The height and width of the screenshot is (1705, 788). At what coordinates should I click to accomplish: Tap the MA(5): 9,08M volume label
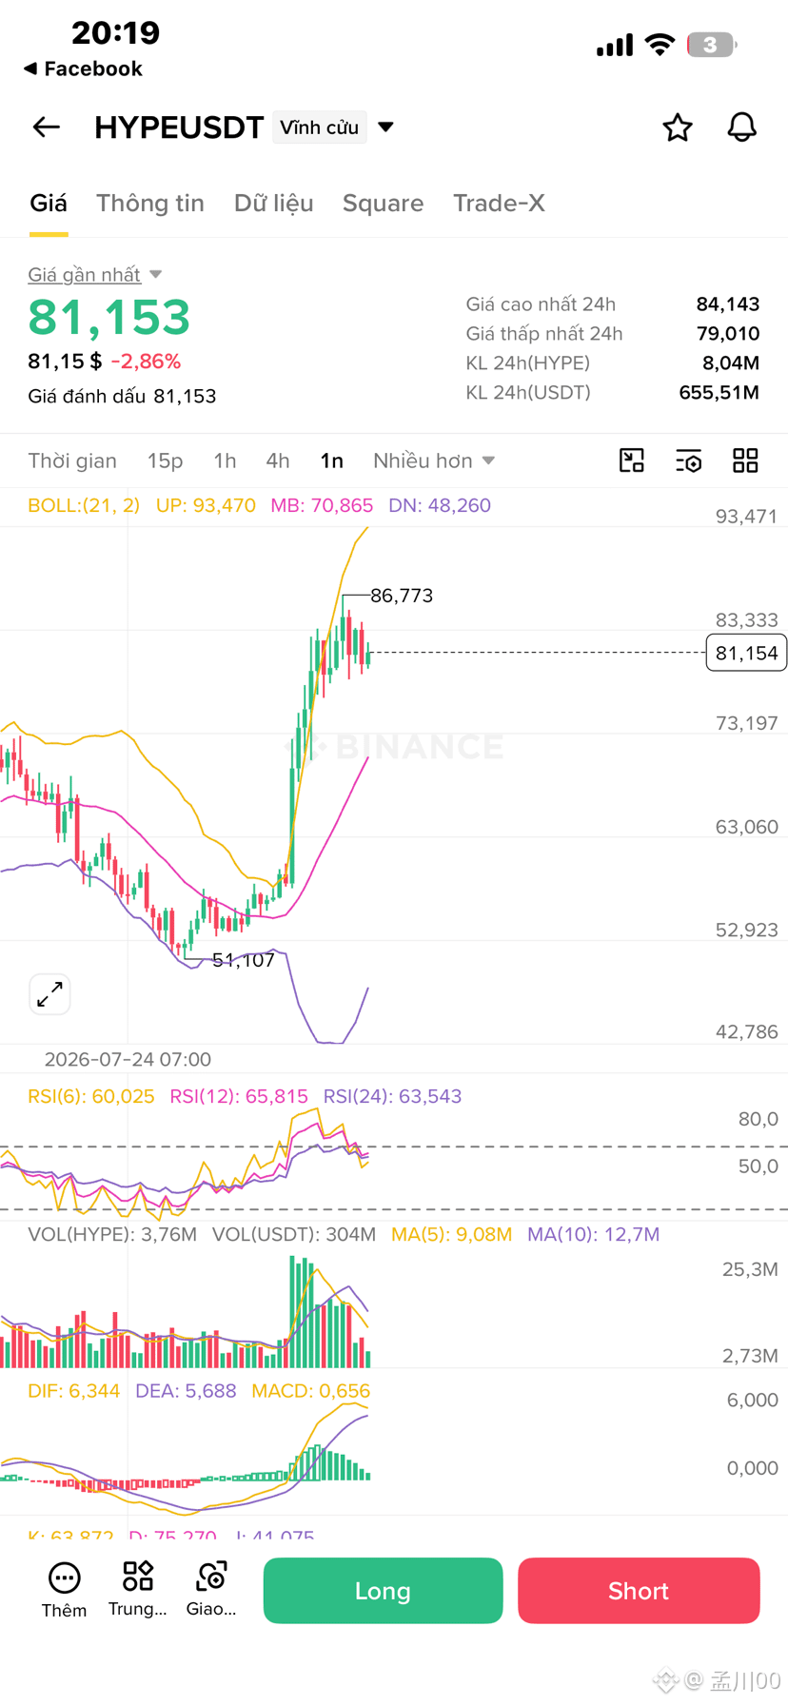452,1234
